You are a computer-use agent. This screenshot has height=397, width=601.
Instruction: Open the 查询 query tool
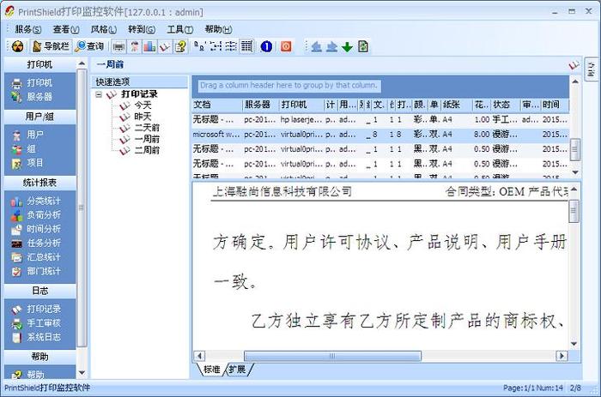(89, 46)
